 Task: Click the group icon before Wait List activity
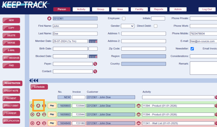coord(139,123)
